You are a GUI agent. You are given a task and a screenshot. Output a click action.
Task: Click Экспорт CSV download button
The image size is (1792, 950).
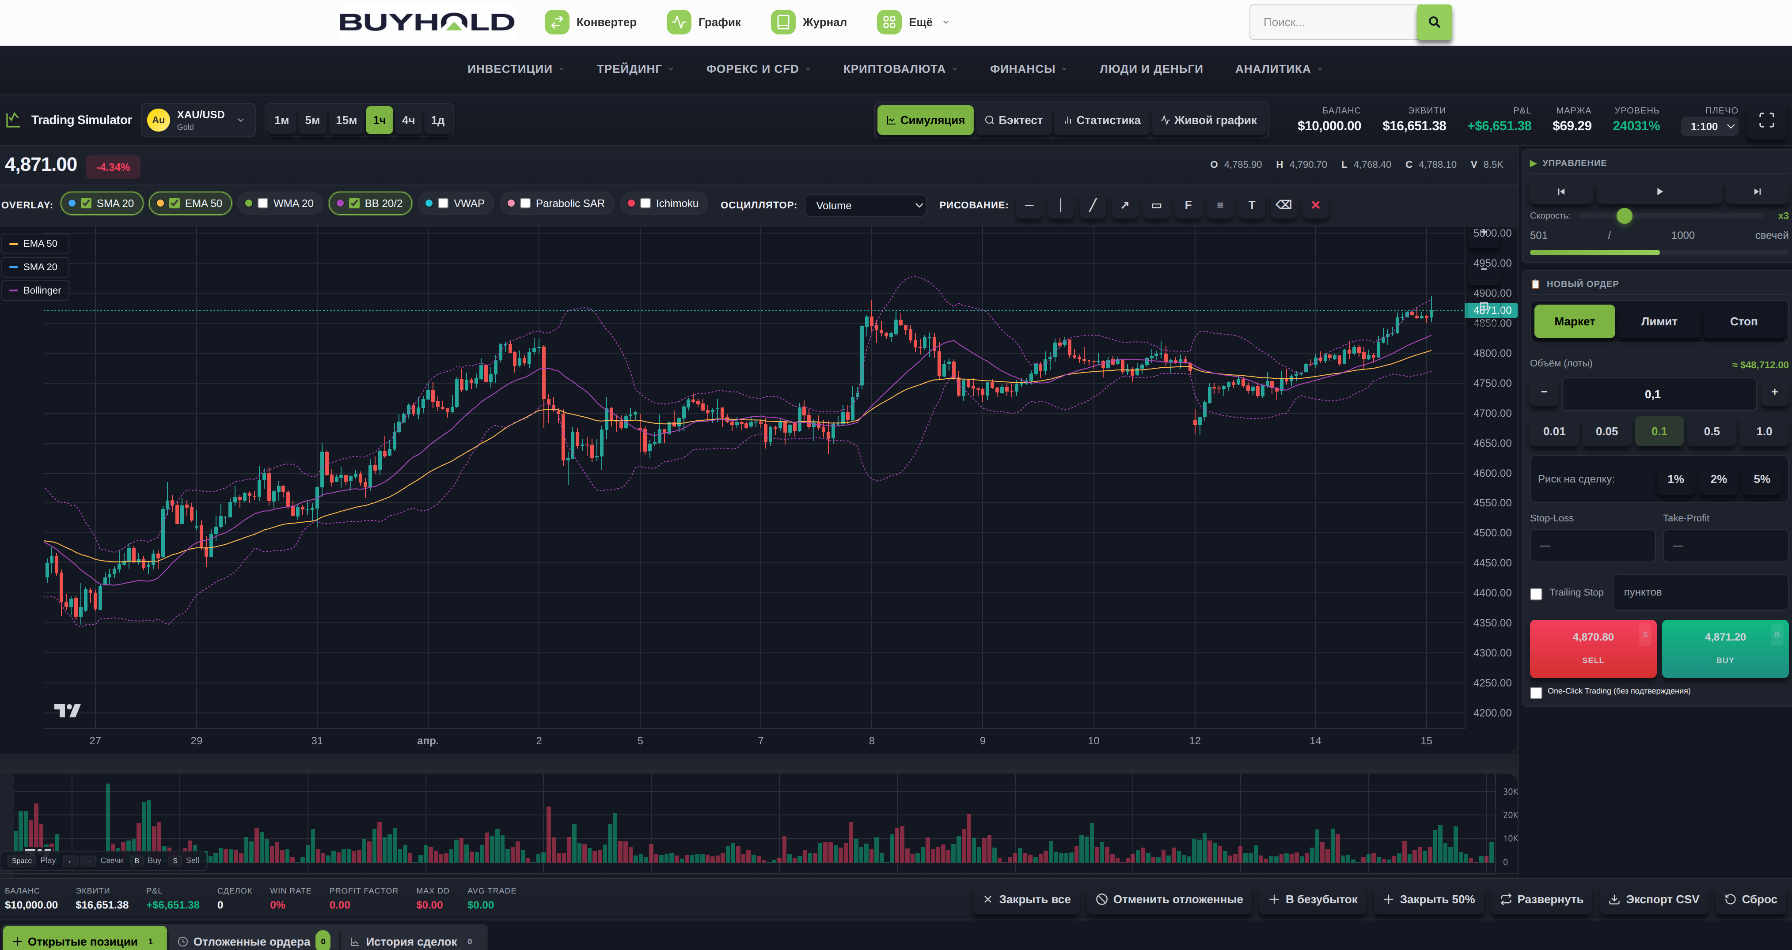[x=1654, y=899]
